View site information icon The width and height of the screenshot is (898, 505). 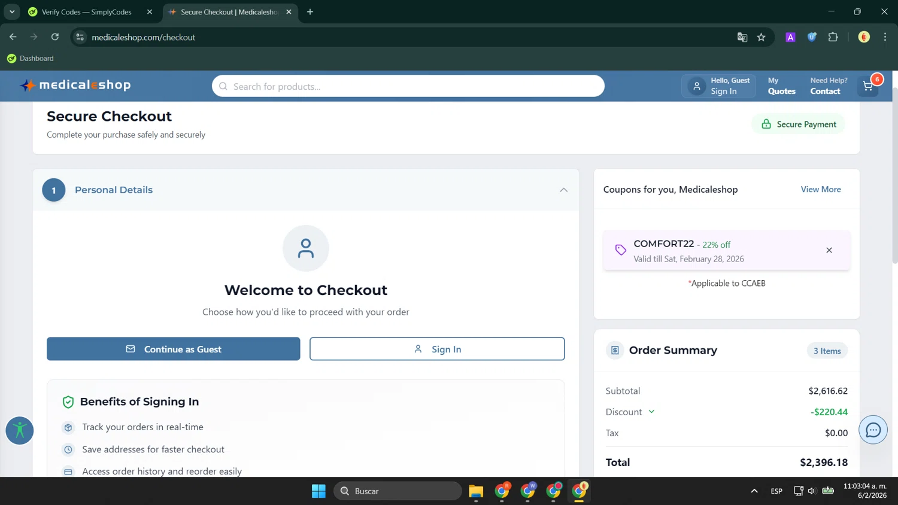point(80,37)
